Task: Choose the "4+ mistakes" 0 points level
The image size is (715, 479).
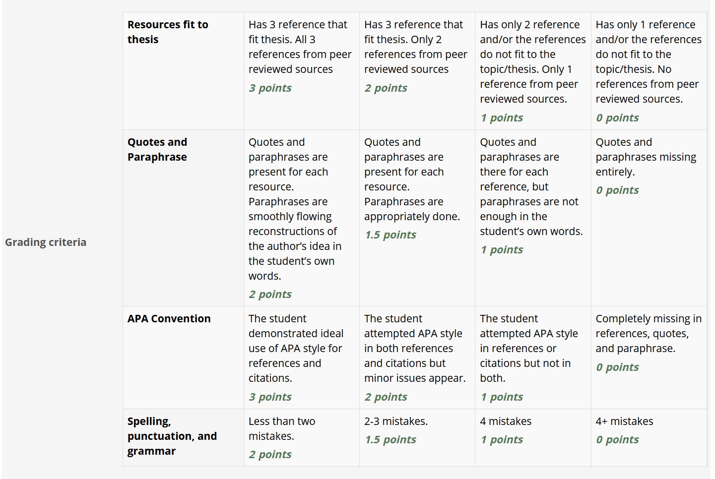Action: pos(648,429)
